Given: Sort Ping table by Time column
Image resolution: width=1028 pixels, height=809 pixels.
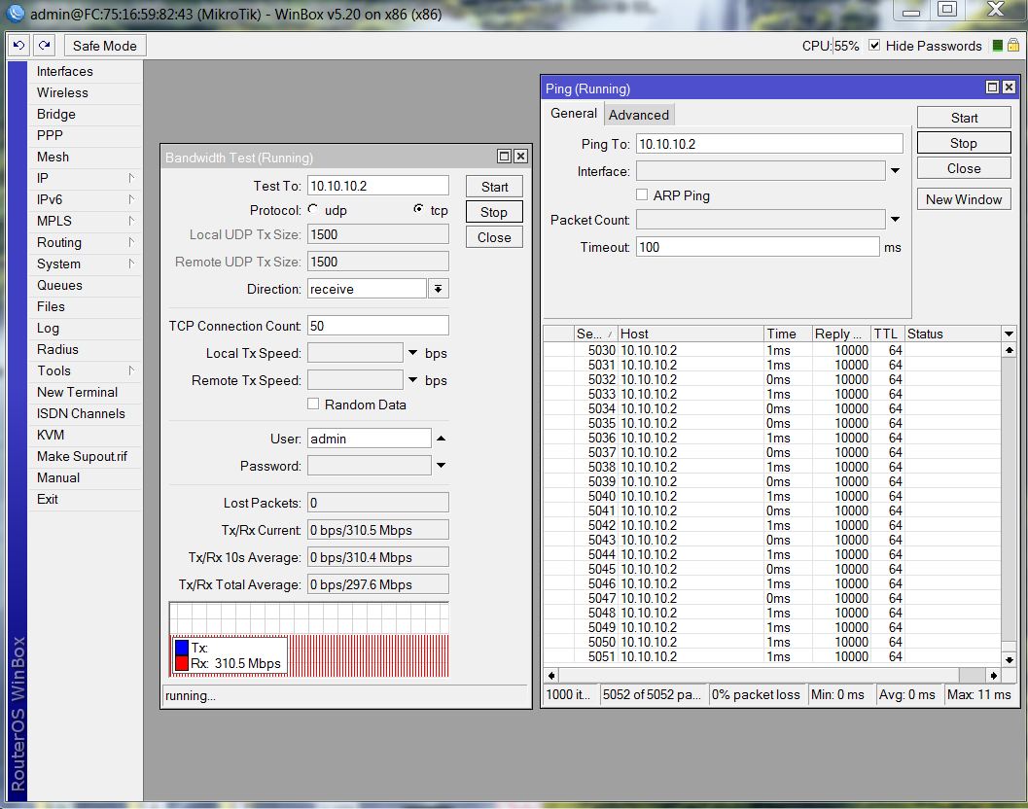Looking at the screenshot, I should click(788, 334).
